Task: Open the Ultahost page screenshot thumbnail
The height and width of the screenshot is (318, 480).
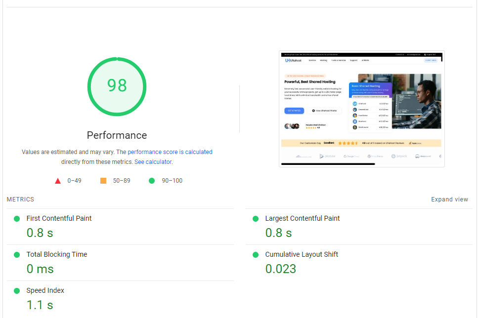Action: pyautogui.click(x=361, y=109)
